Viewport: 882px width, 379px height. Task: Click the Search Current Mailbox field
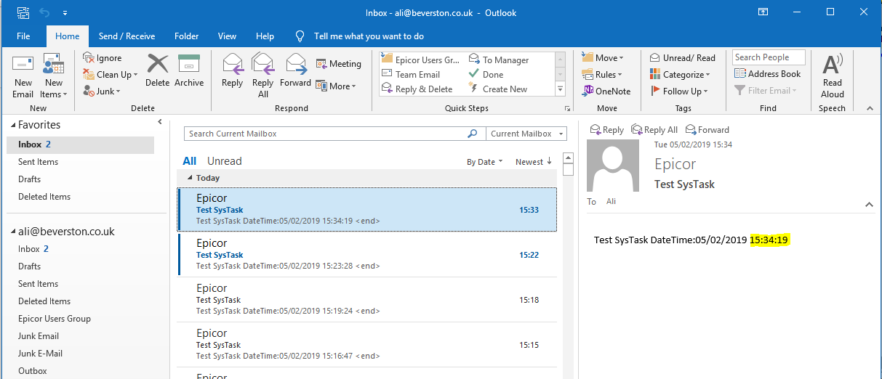tap(325, 134)
